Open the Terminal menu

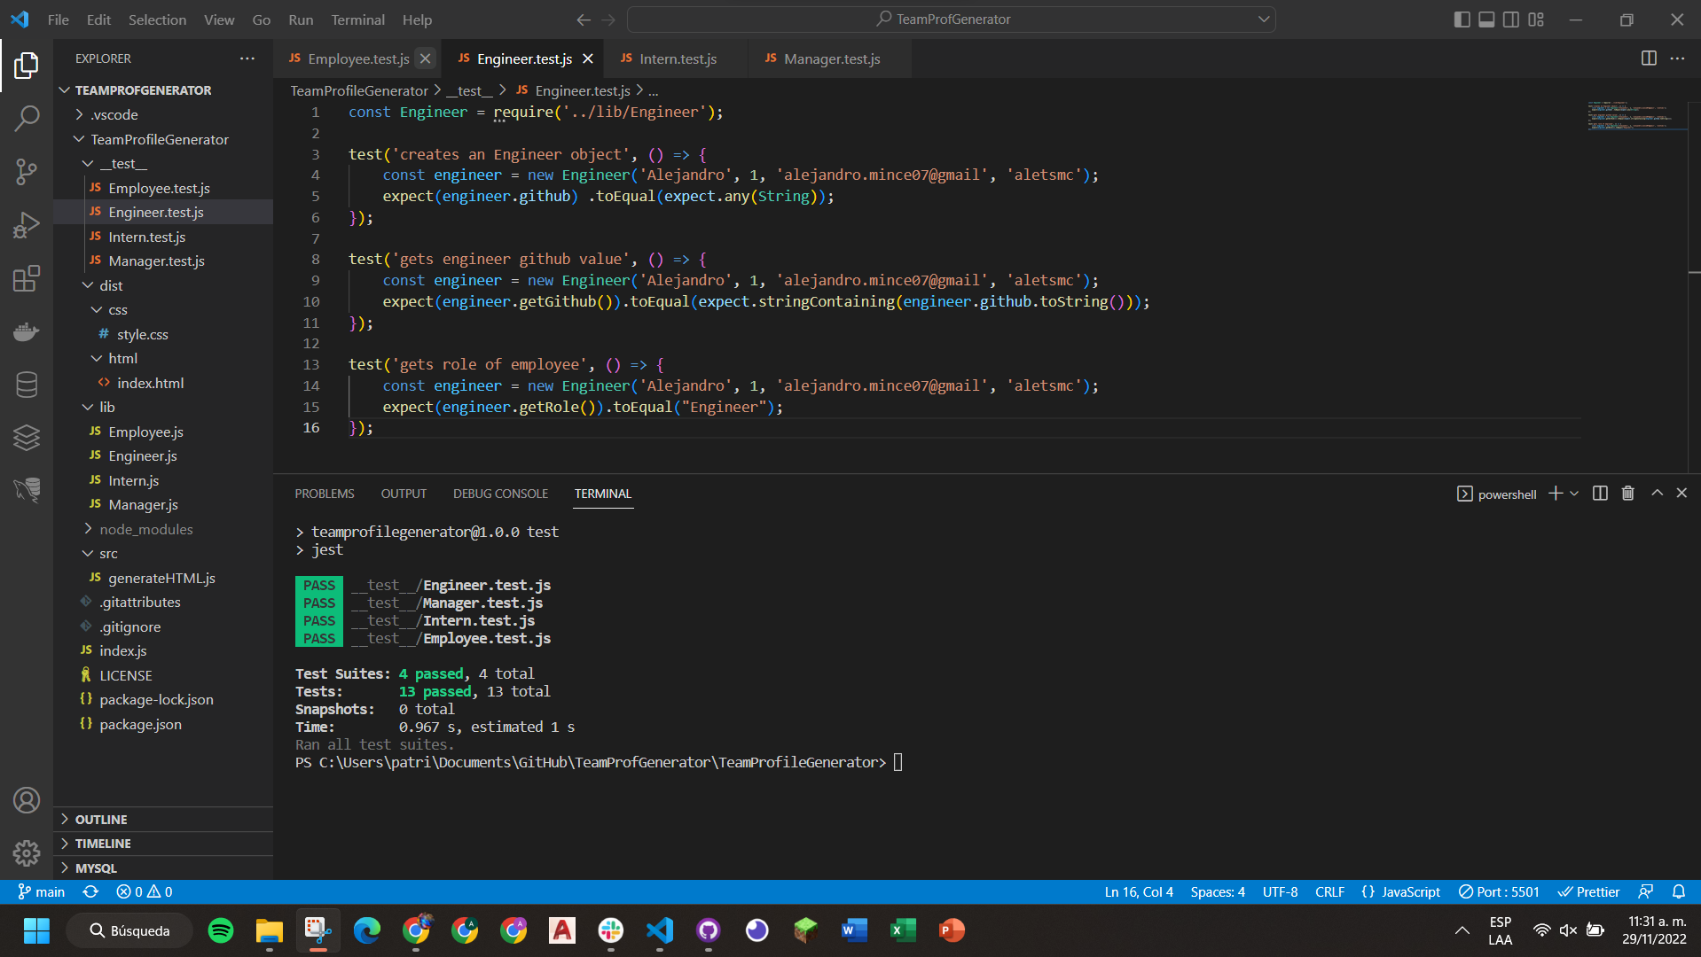[x=357, y=19]
